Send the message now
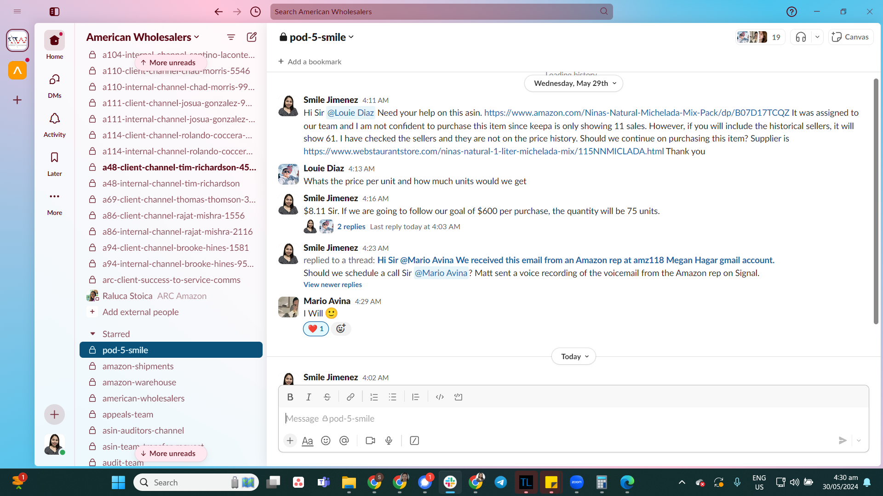Image resolution: width=883 pixels, height=496 pixels. point(843,441)
